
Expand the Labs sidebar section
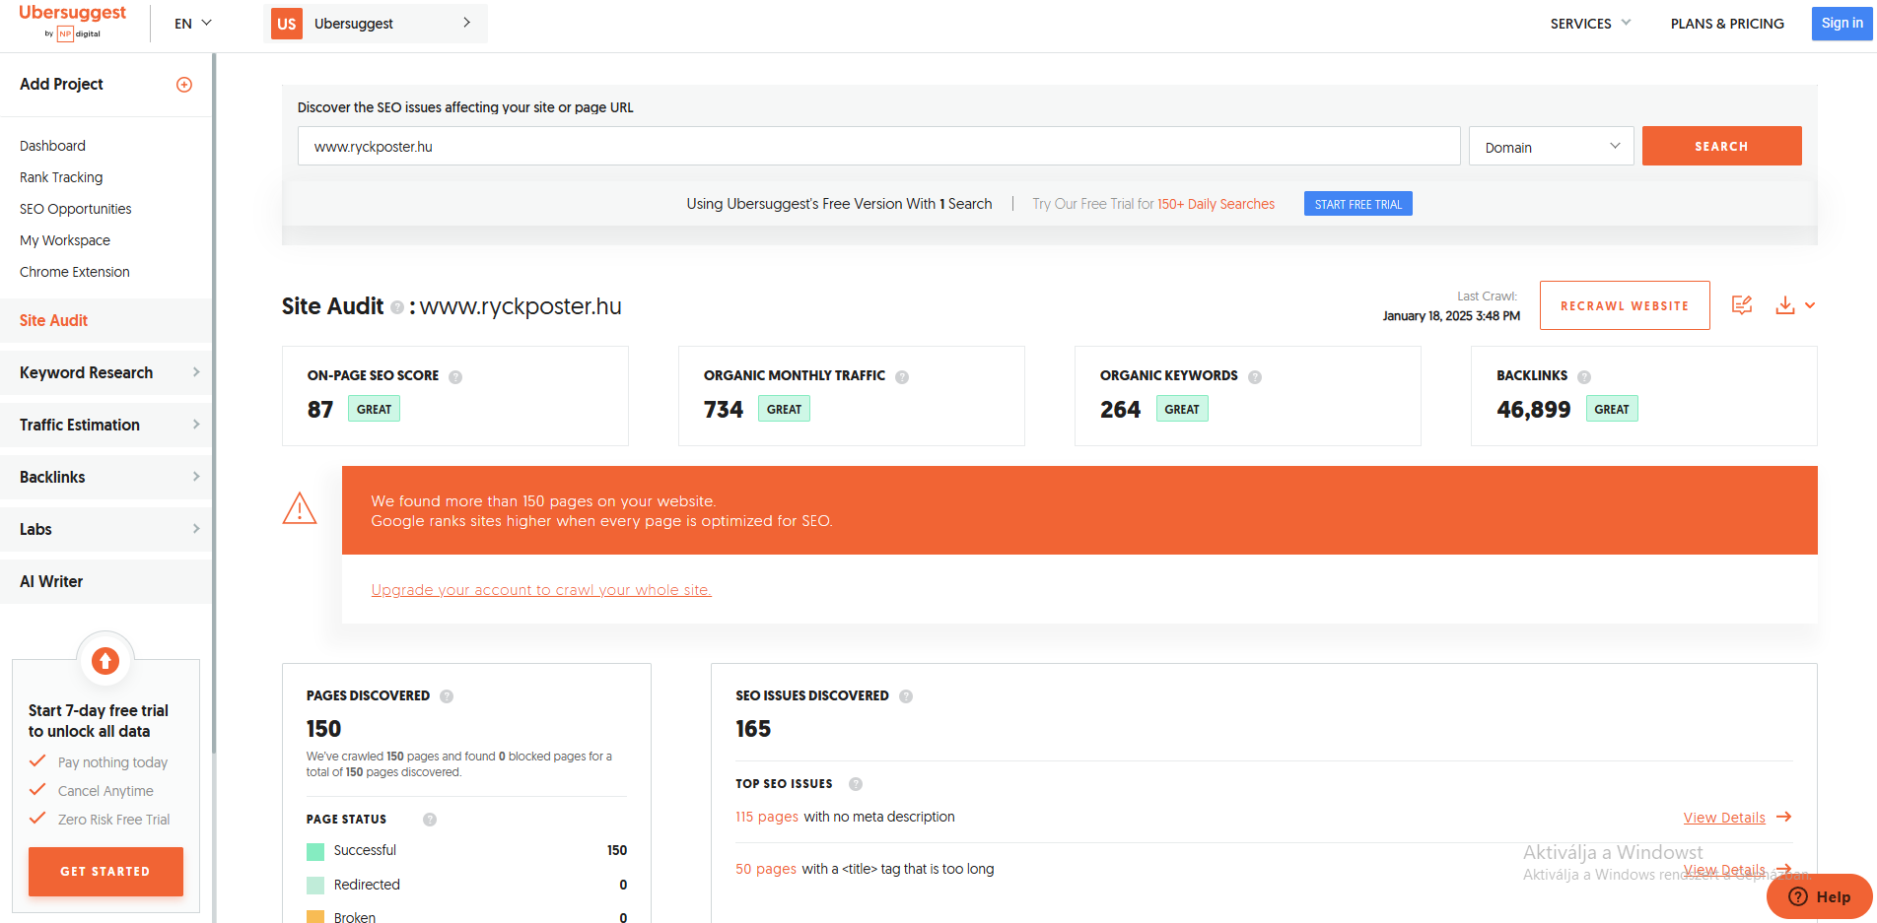106,529
